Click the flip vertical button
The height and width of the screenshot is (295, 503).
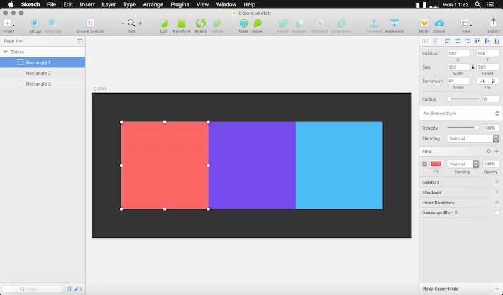click(494, 81)
